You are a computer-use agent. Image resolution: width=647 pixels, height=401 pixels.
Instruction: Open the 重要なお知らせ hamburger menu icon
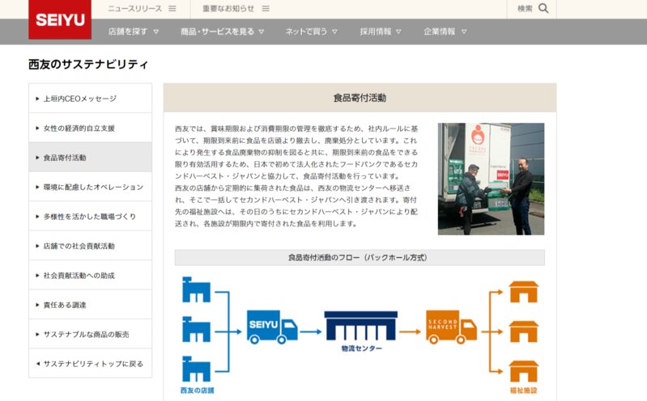point(266,8)
